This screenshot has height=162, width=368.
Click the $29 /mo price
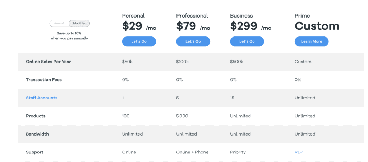(x=139, y=26)
